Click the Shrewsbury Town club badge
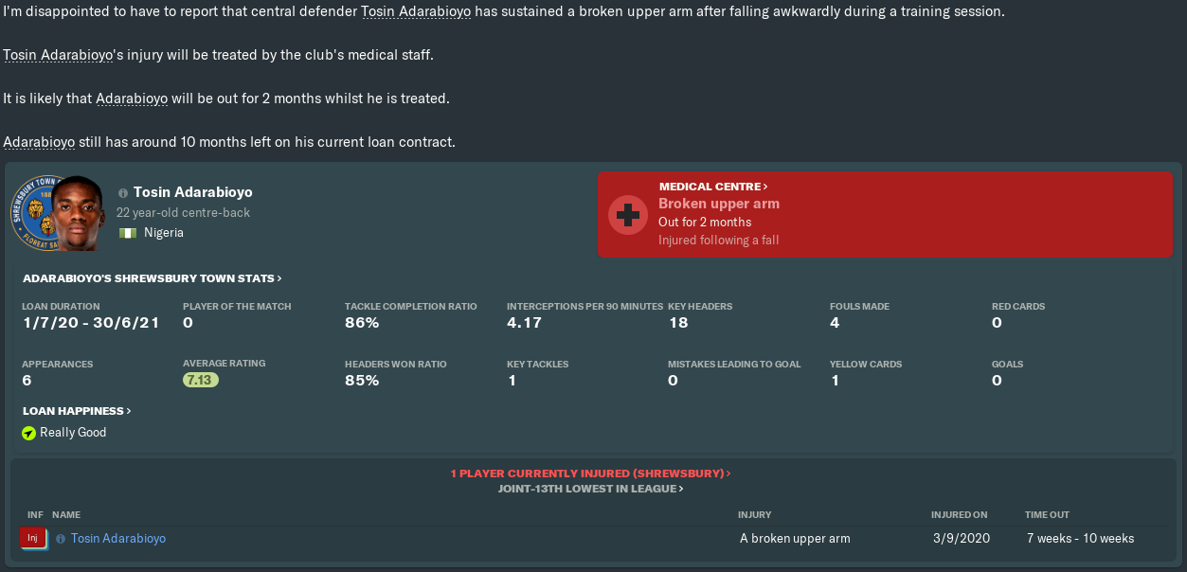 pos(30,213)
